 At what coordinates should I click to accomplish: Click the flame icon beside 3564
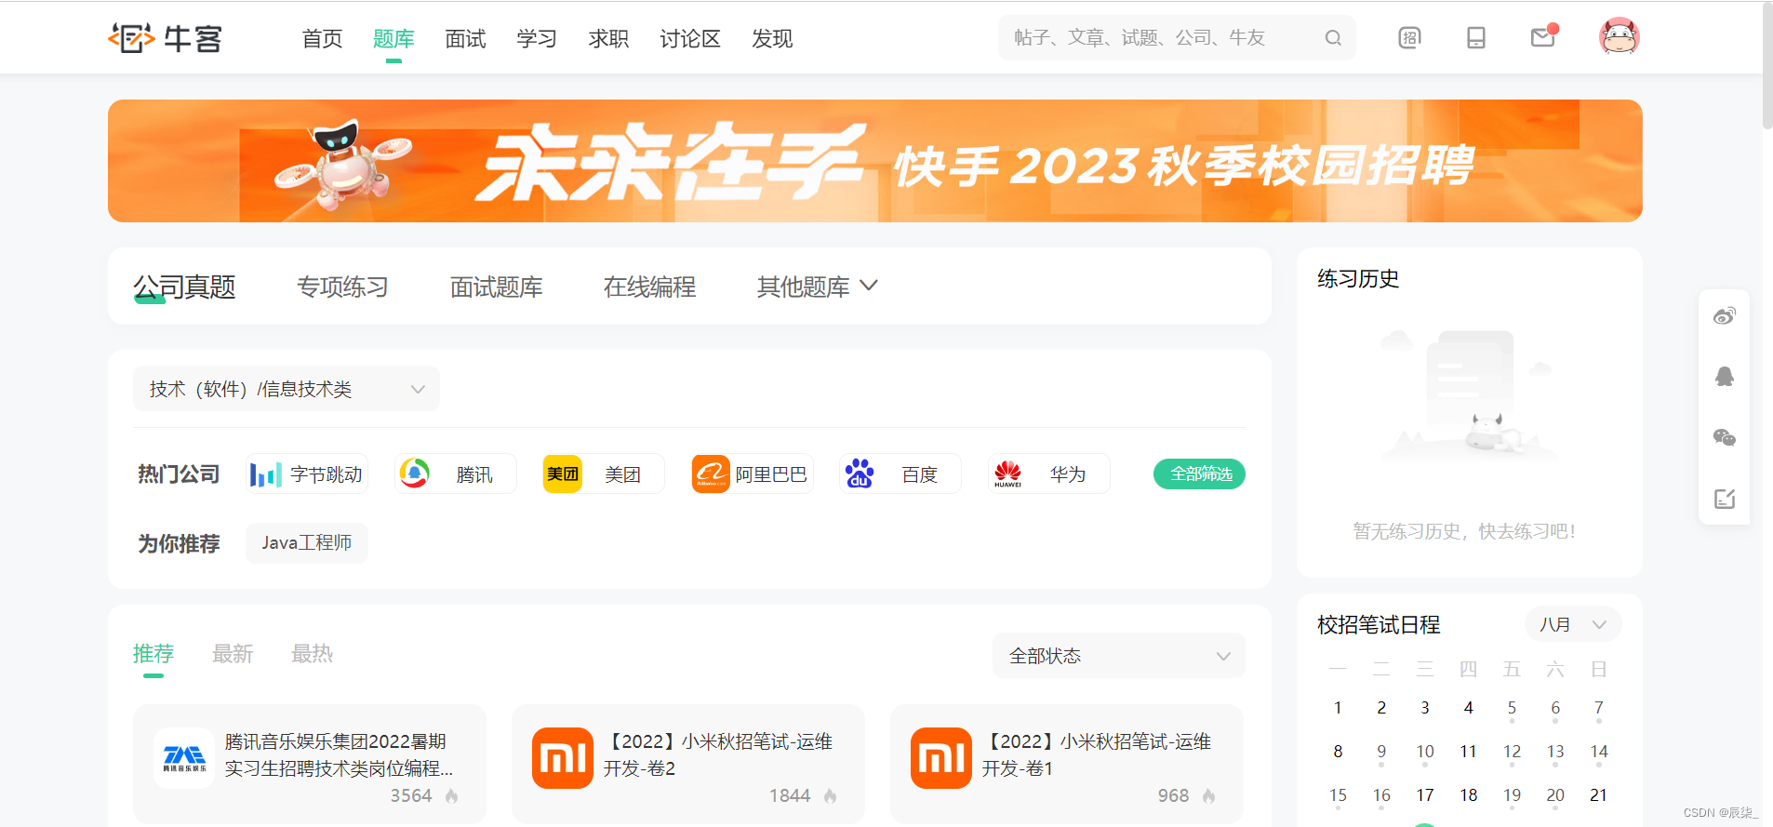[452, 796]
